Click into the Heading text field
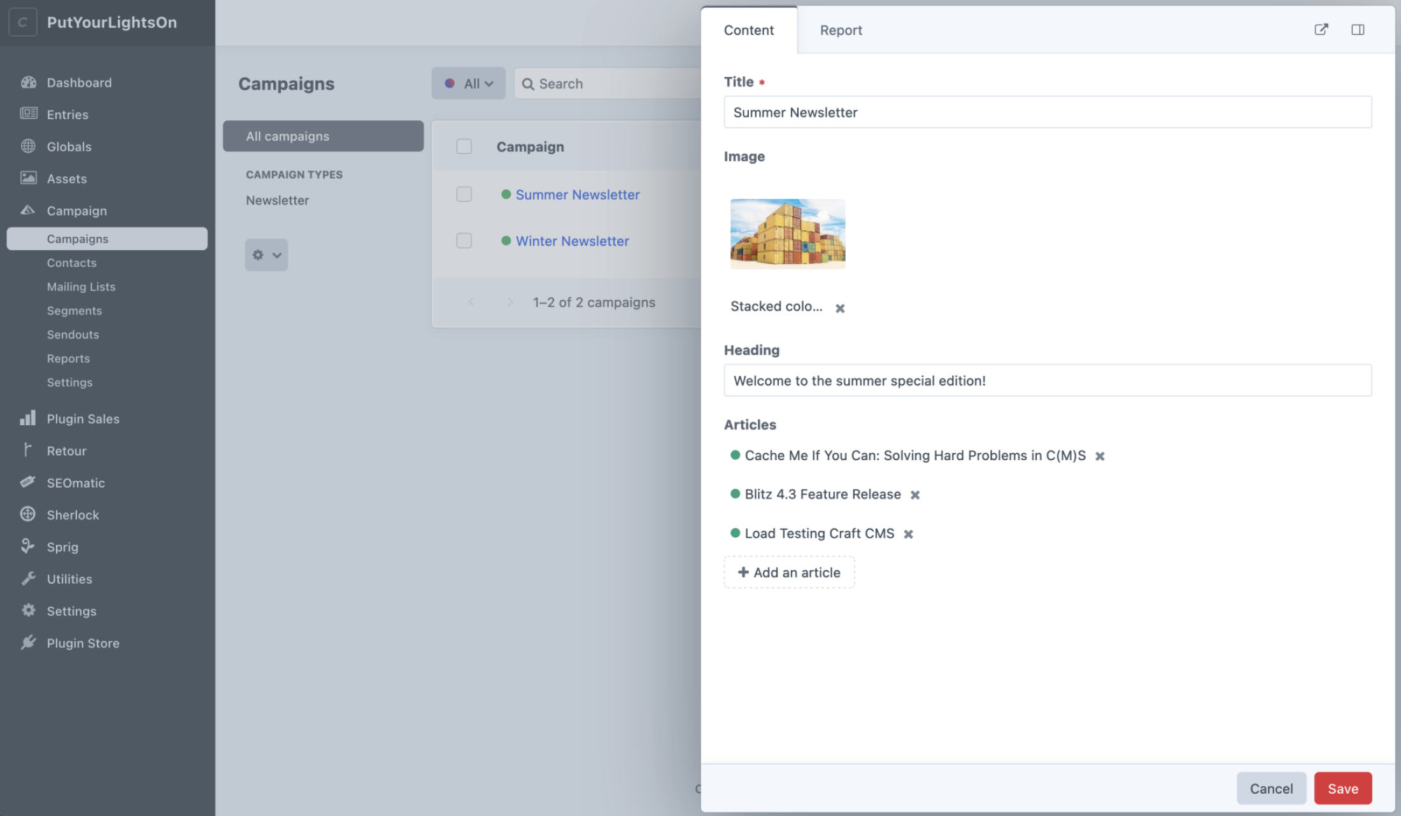 [1048, 381]
